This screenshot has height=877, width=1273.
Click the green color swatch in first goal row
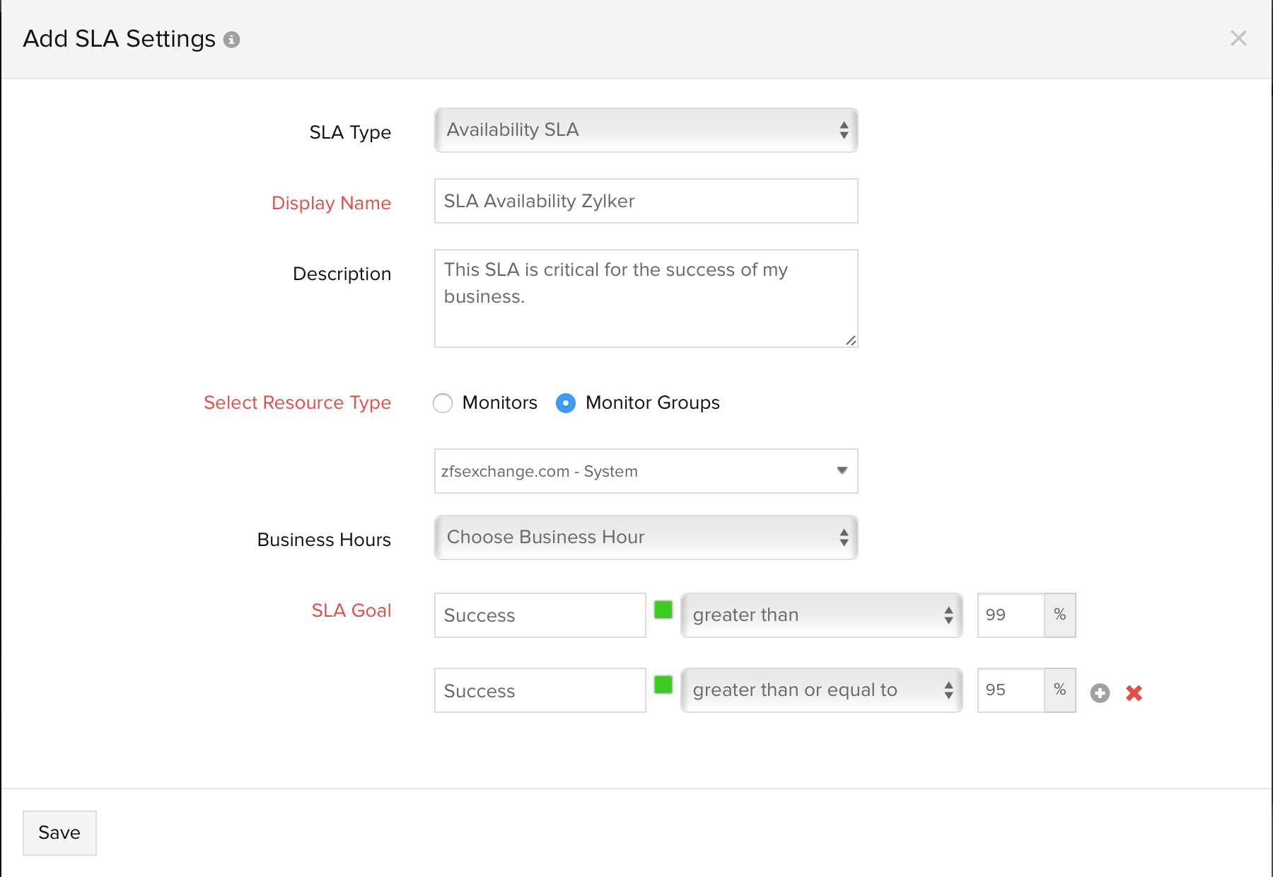663,610
